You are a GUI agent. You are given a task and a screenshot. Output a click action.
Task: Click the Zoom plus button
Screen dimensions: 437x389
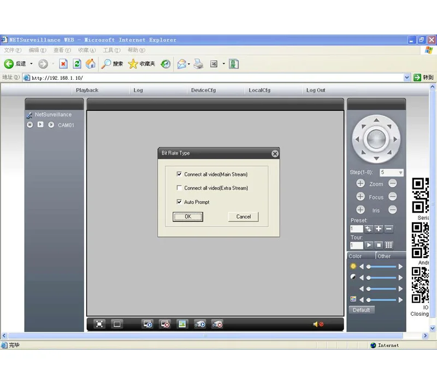pyautogui.click(x=361, y=184)
